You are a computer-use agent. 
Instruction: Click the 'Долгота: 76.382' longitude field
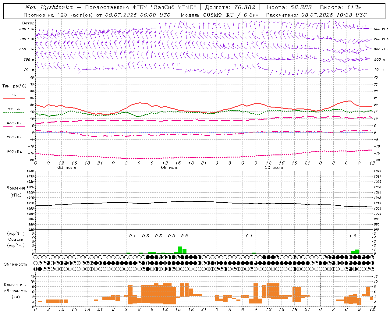point(230,7)
